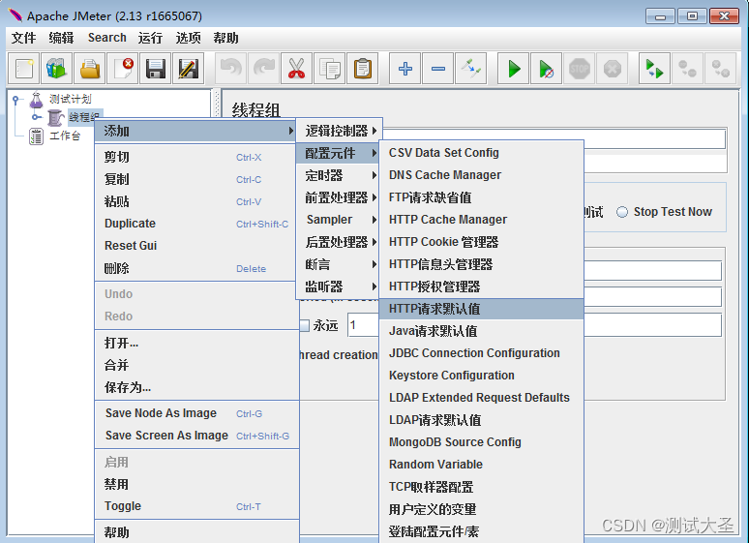This screenshot has height=543, width=749.
Task: Click the Close test plan icon
Action: coord(123,69)
